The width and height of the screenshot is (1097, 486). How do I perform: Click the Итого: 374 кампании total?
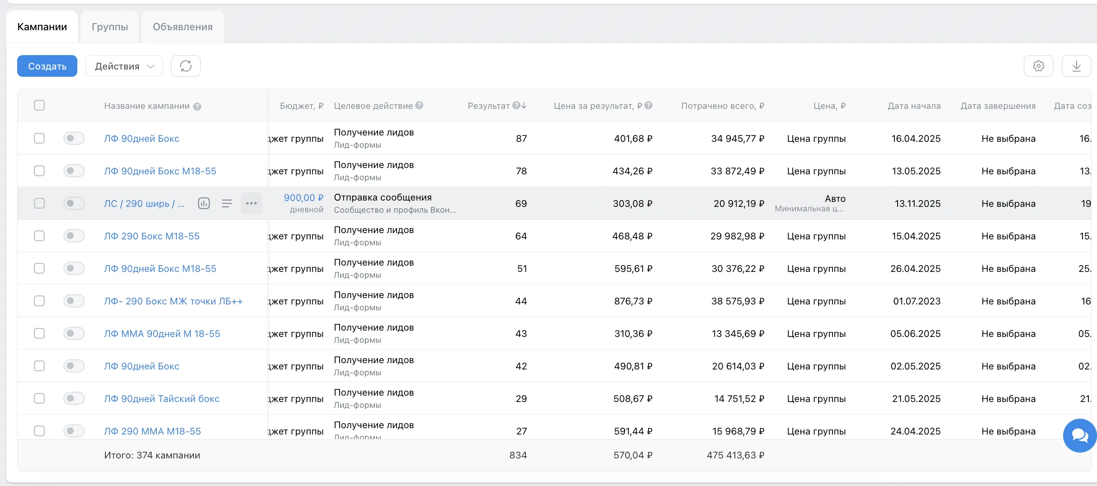tap(152, 455)
